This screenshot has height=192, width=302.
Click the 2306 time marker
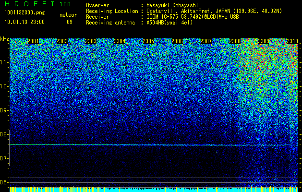tap(177, 41)
